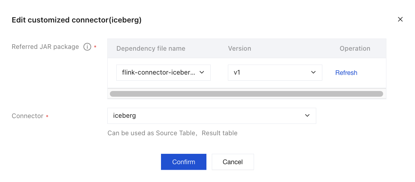This screenshot has width=415, height=182.
Task: Click the Connector field label
Action: (28, 116)
